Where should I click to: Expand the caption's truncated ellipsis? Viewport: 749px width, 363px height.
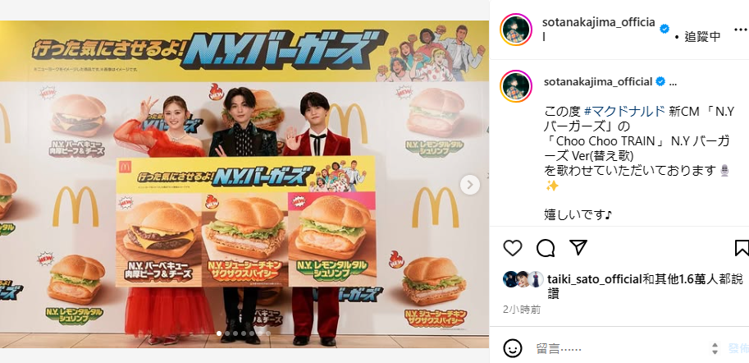[674, 82]
